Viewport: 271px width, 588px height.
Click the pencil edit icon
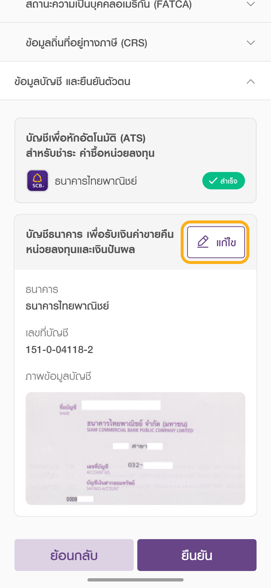click(203, 242)
